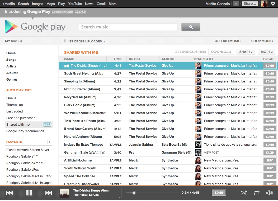Open Genres in the sidebar
This screenshot has height=201, width=278.
click(12, 80)
